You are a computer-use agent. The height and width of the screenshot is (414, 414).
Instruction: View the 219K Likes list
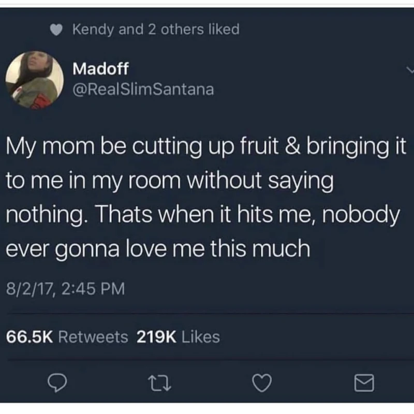point(178,337)
